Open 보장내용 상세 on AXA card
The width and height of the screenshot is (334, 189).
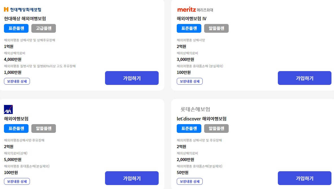pyautogui.click(x=17, y=181)
